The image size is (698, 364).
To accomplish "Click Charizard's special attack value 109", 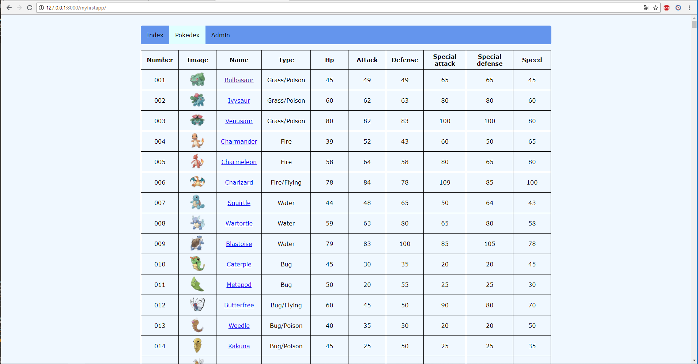I will click(445, 182).
